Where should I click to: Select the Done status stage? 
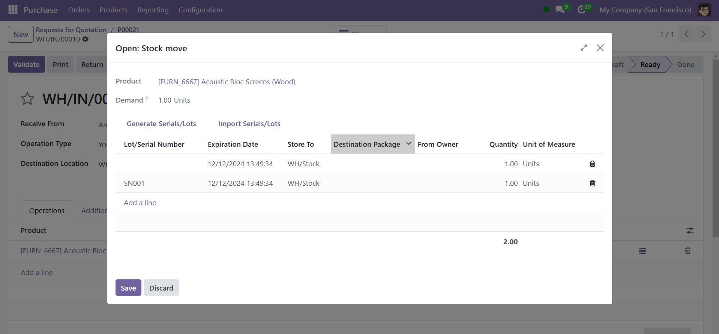pos(686,64)
